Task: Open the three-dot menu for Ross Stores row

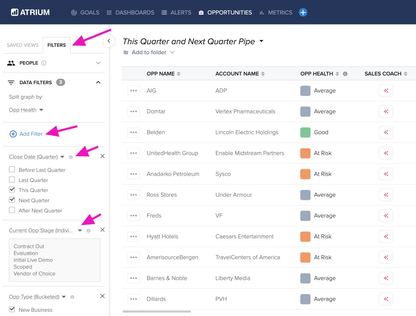Action: point(134,195)
